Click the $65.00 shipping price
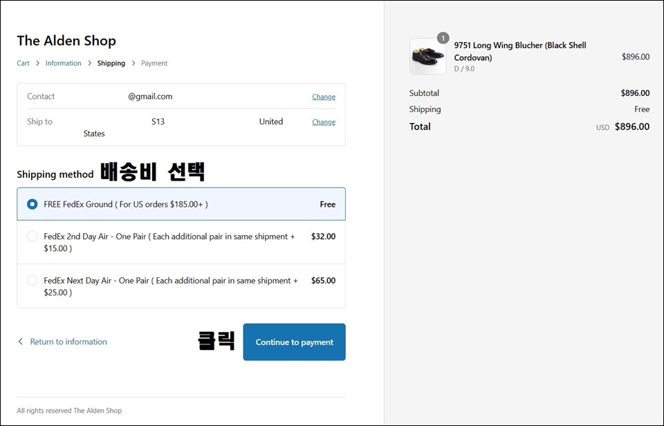This screenshot has width=664, height=426. (x=323, y=280)
